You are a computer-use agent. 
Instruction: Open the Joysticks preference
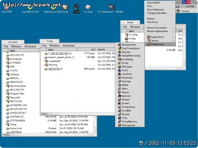(x=130, y=74)
